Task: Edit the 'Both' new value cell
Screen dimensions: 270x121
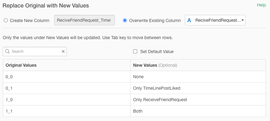Action: click(x=198, y=111)
